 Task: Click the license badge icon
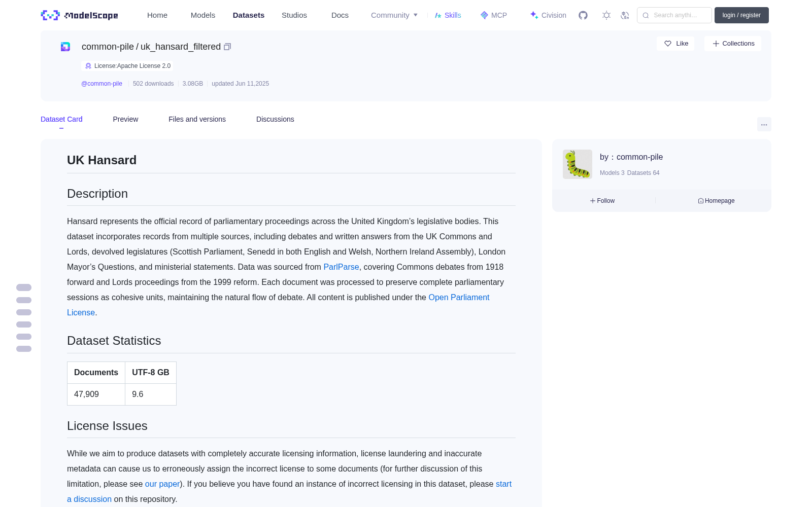pyautogui.click(x=88, y=66)
